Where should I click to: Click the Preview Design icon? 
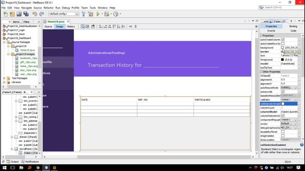tap(93, 27)
